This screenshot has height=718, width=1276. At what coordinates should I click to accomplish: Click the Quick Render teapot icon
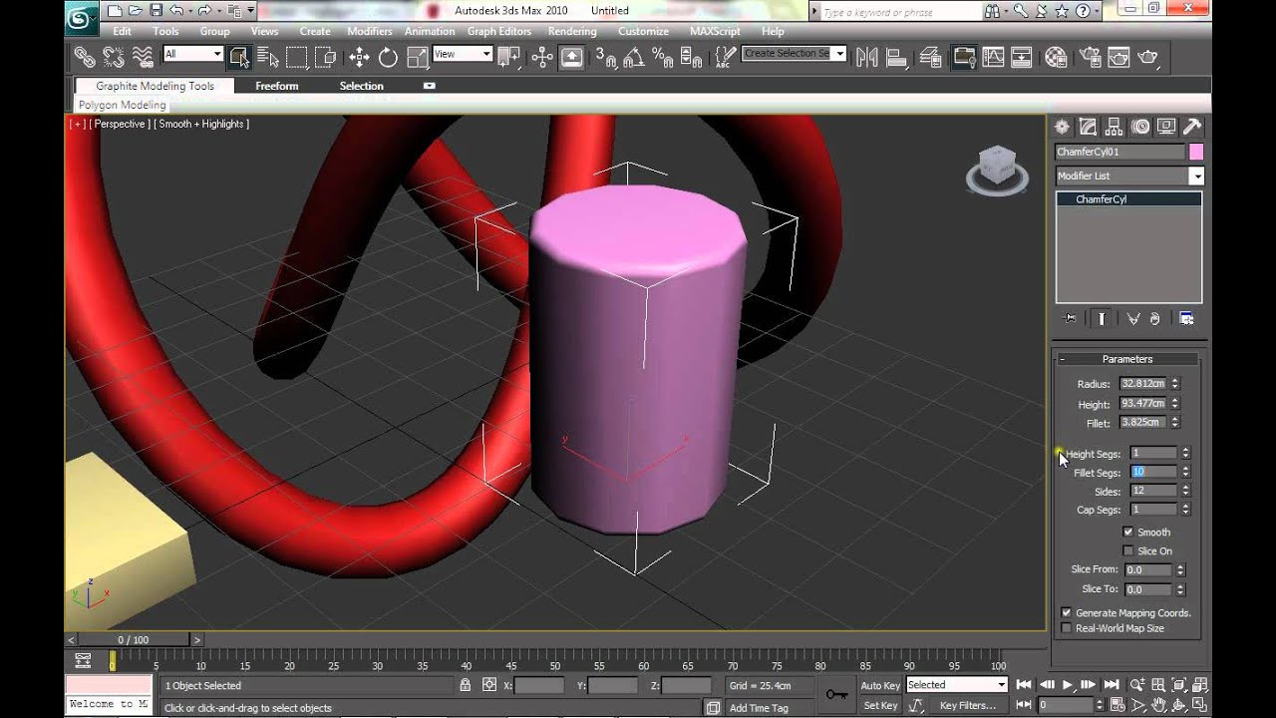click(1148, 57)
